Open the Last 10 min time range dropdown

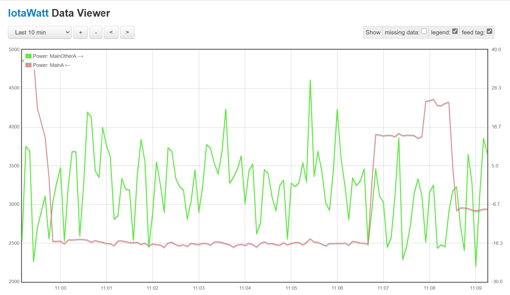coord(40,32)
